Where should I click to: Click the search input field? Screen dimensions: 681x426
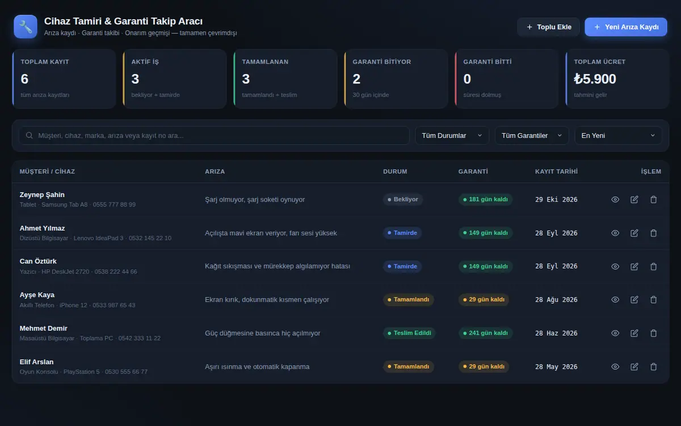click(x=214, y=135)
